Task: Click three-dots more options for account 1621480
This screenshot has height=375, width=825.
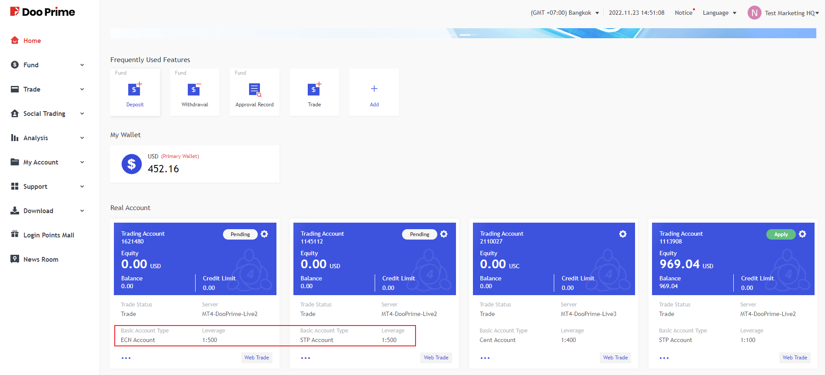Action: tap(126, 358)
